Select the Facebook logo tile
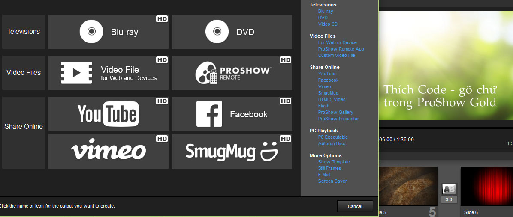The width and height of the screenshot is (513, 217). pos(232,114)
